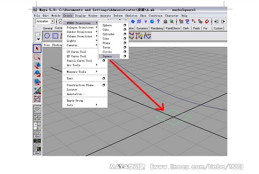Click the padlock icon in status line

(165, 21)
